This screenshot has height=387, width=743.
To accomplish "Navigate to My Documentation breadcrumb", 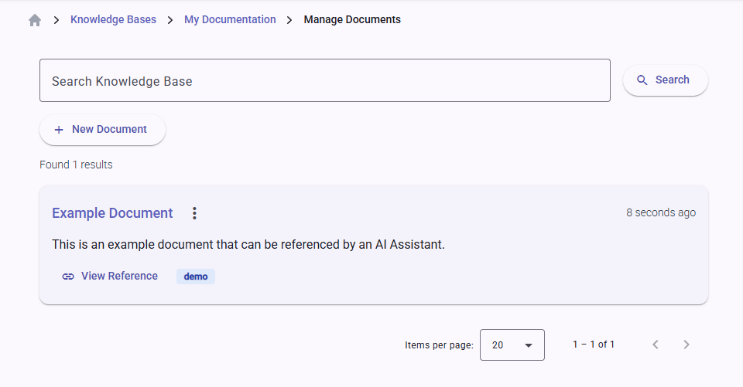I will pos(230,19).
